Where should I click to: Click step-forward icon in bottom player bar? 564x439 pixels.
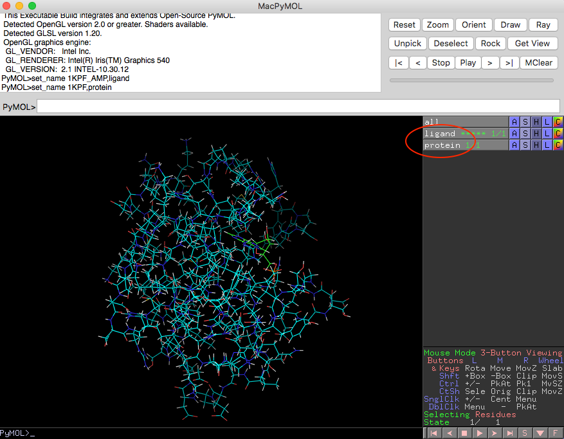click(x=495, y=433)
